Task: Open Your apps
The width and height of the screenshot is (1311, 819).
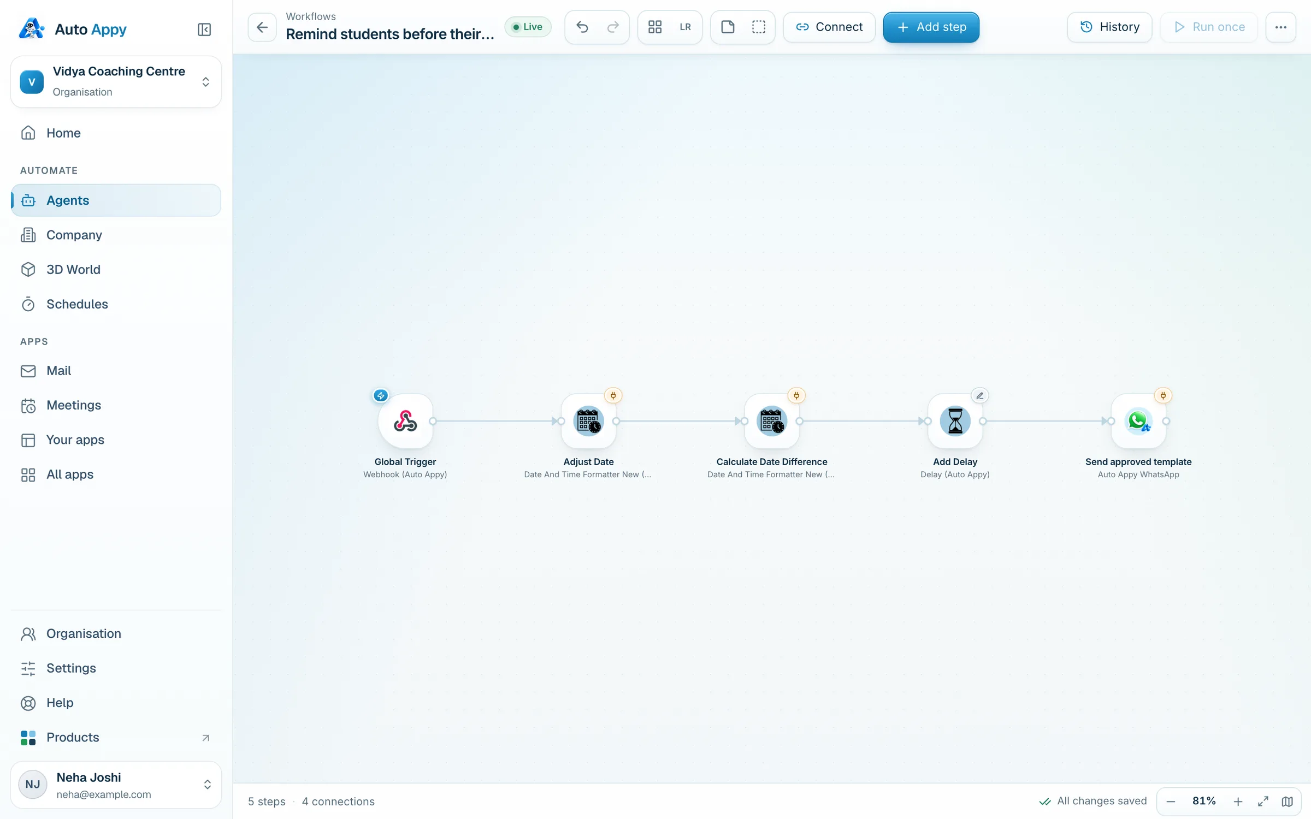Action: click(x=116, y=440)
